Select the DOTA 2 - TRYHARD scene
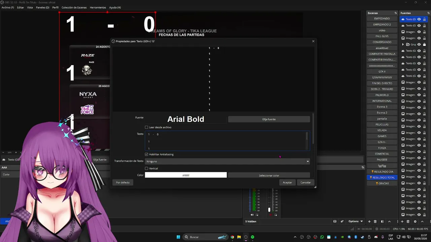This screenshot has width=431, height=242. [382, 89]
